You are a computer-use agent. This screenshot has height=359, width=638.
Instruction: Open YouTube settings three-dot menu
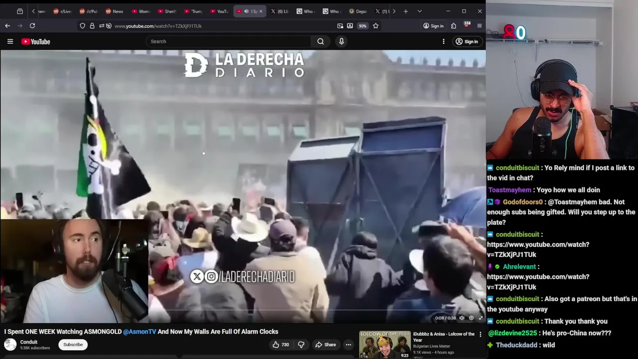444,41
